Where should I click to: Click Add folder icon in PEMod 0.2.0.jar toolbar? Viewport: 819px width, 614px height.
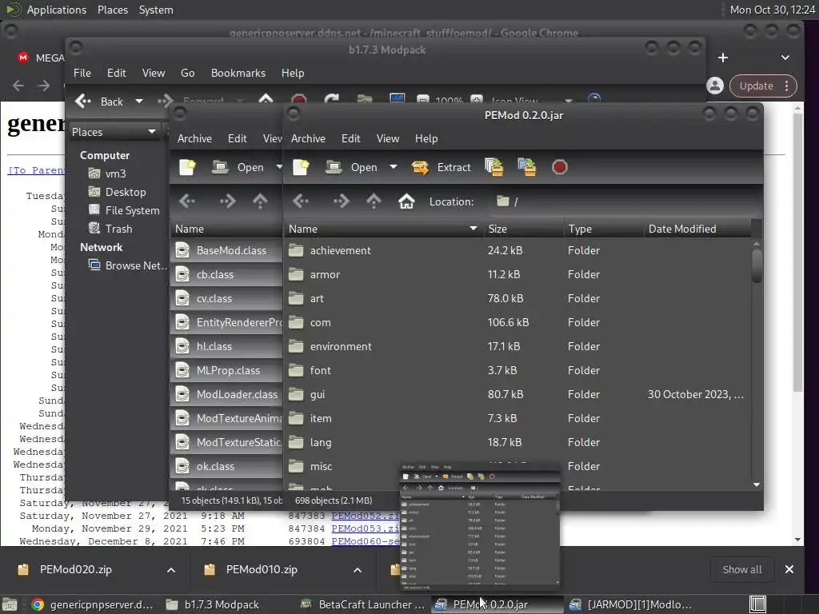point(527,167)
